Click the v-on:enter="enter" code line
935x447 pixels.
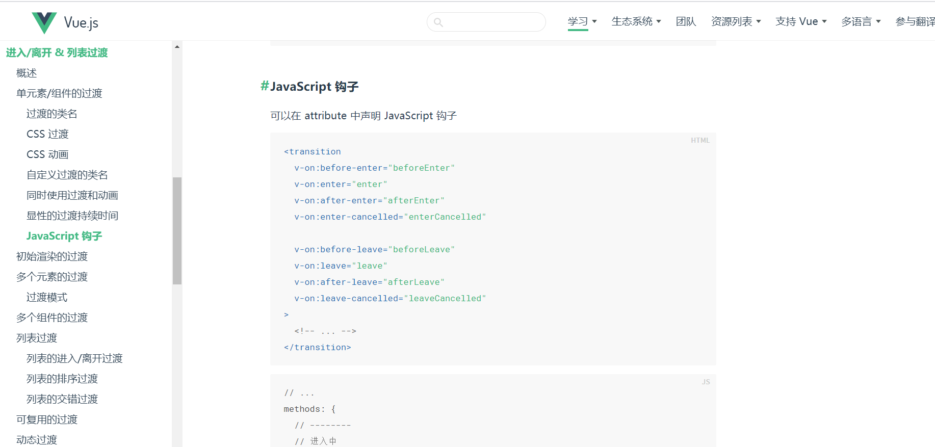341,185
